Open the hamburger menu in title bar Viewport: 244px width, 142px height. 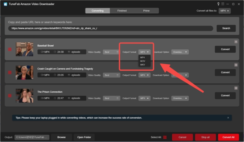[223, 4]
